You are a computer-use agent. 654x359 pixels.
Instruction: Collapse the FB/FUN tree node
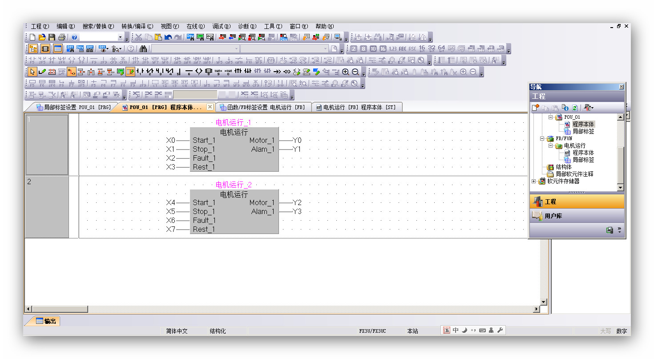pyautogui.click(x=542, y=139)
